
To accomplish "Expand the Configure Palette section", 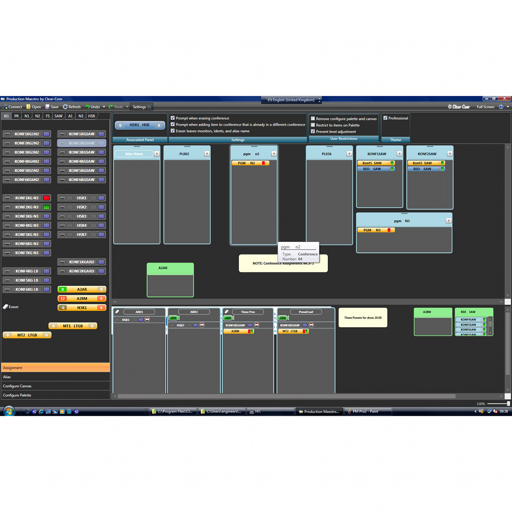I will click(x=56, y=395).
